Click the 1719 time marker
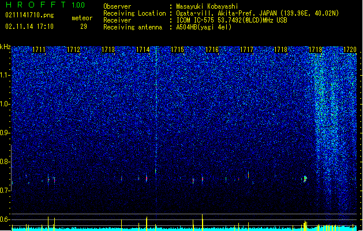The height and width of the screenshot is (231, 363). pos(316,50)
